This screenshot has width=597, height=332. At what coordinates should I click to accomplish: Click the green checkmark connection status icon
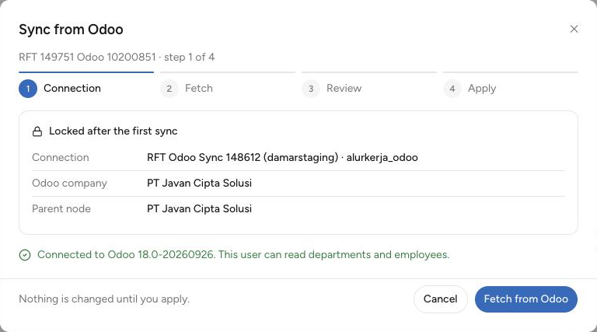[x=25, y=255]
